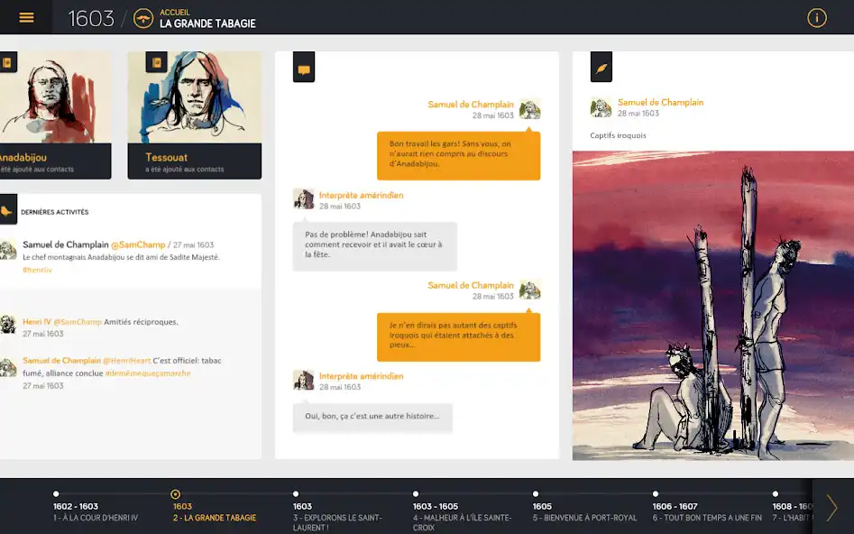Click the feather quill icon on the journal panel
Viewport: 854px width, 534px height.
[x=601, y=68]
